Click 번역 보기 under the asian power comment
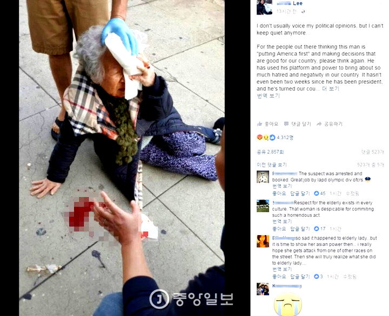Screen dimensions: 389x316 click(x=282, y=269)
